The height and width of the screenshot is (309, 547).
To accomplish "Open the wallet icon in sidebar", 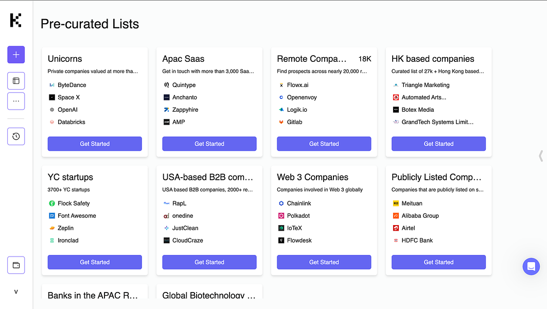I will pos(16,265).
